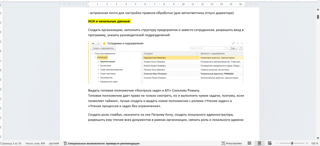Click the question mark help button in screenshot
Screen dimensions: 320x146
(x=241, y=48)
